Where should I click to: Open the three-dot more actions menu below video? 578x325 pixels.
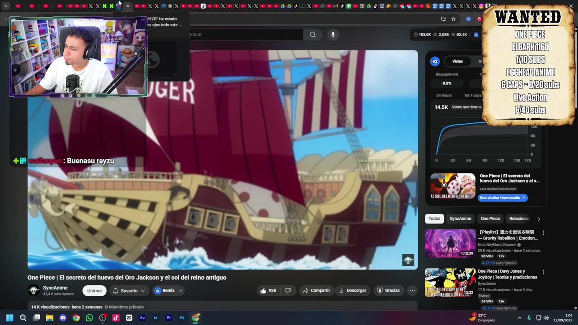point(412,291)
